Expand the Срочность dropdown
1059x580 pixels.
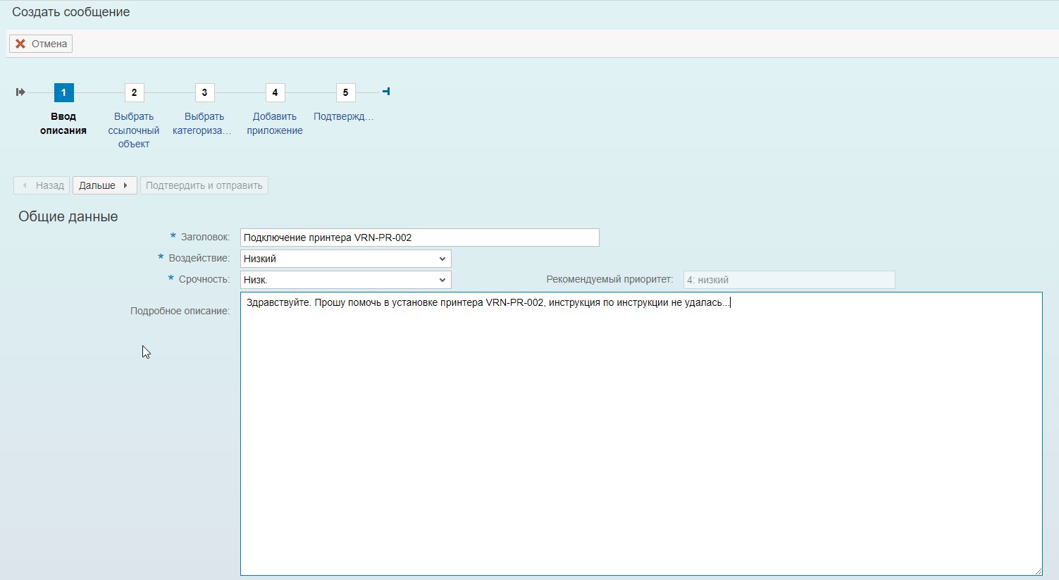coord(345,280)
